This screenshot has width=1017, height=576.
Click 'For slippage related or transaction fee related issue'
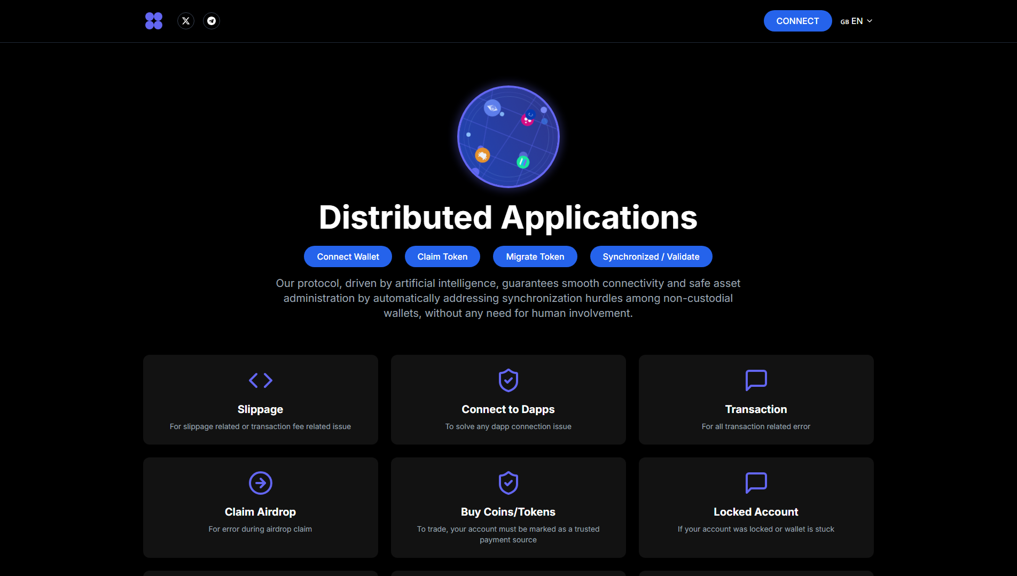(261, 426)
